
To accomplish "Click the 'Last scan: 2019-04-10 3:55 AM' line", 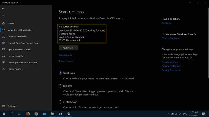I will (x=82, y=30).
